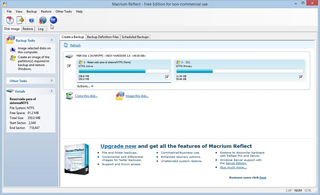
Task: Open the Backup menu
Action: click(32, 11)
